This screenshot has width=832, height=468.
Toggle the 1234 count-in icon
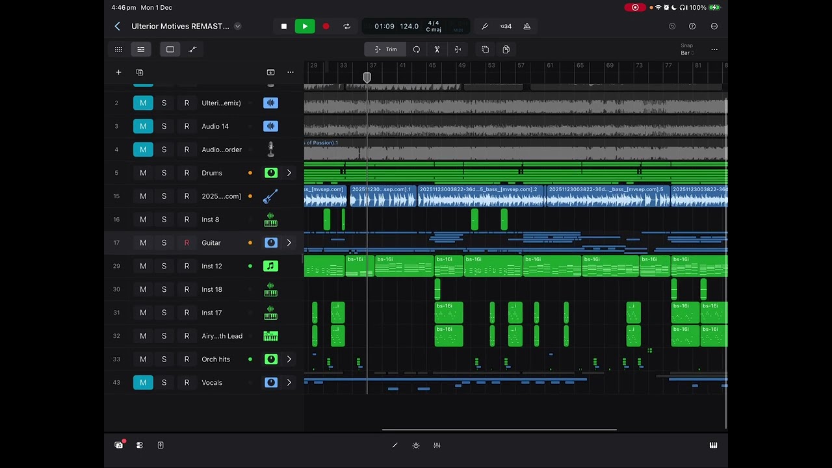[506, 26]
